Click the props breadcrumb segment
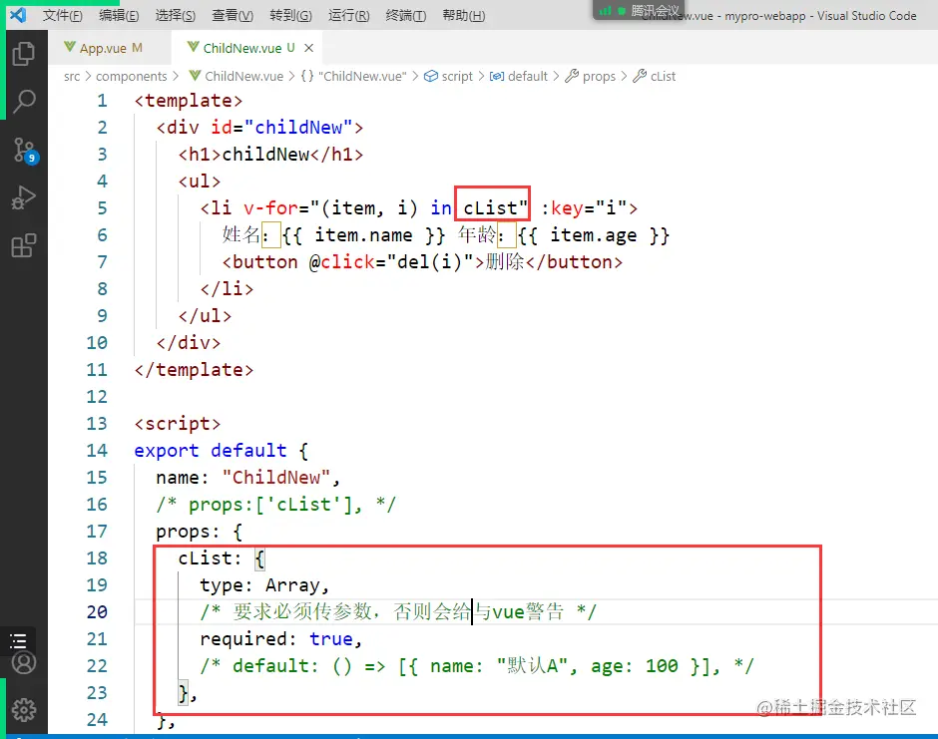This screenshot has width=938, height=739. click(x=591, y=77)
